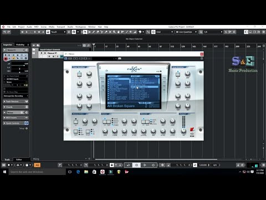
Task: Click the Add Track plus icon
Action: coord(34,45)
